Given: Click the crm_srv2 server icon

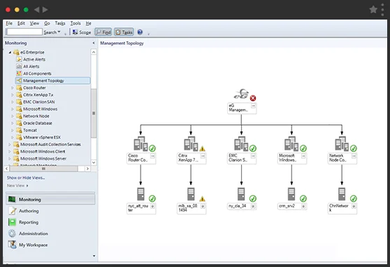Looking at the screenshot, I should pos(291,194).
